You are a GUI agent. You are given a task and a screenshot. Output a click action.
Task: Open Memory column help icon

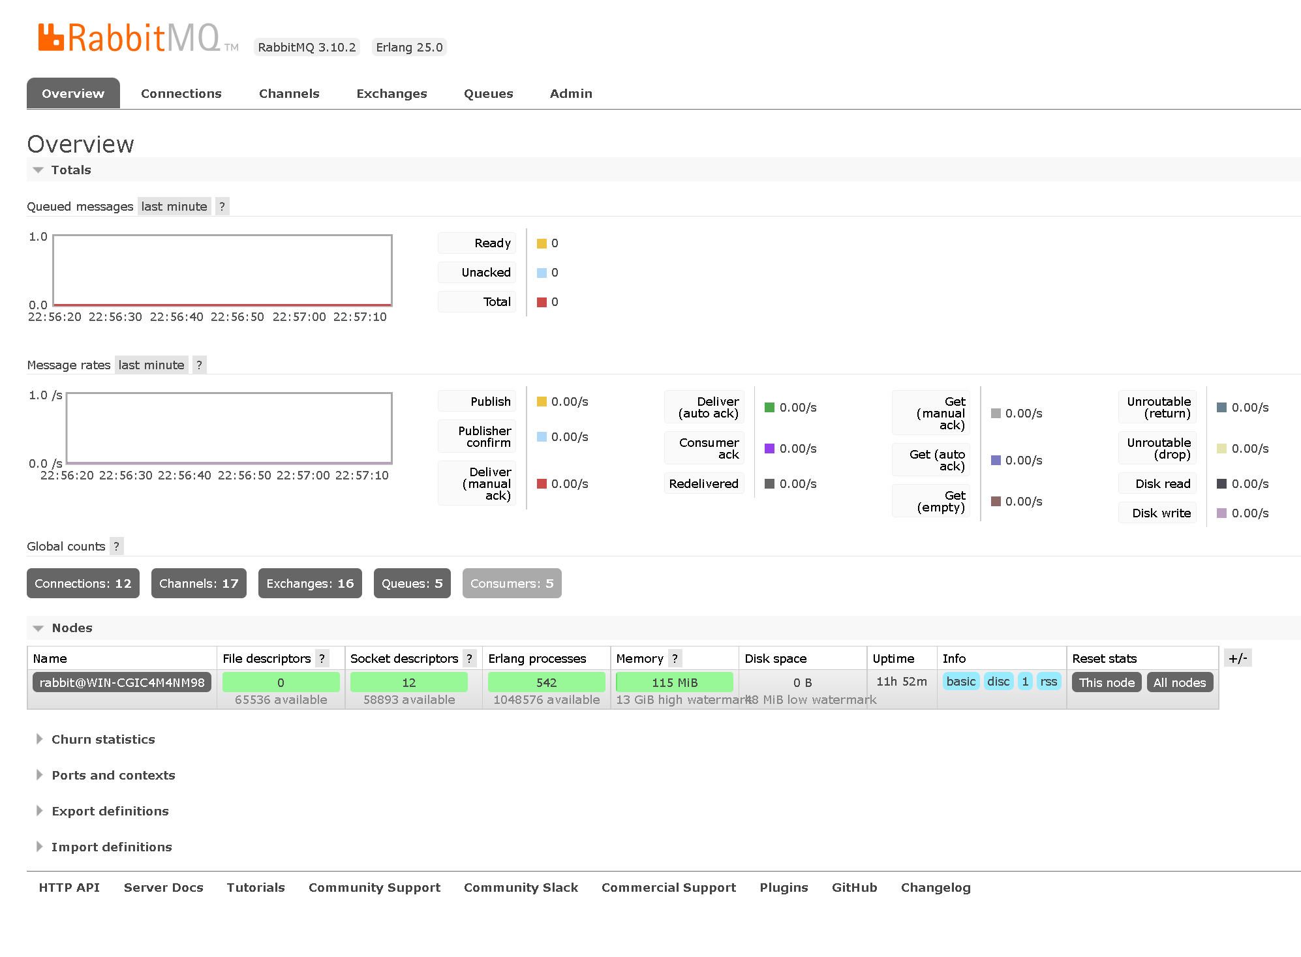point(675,659)
